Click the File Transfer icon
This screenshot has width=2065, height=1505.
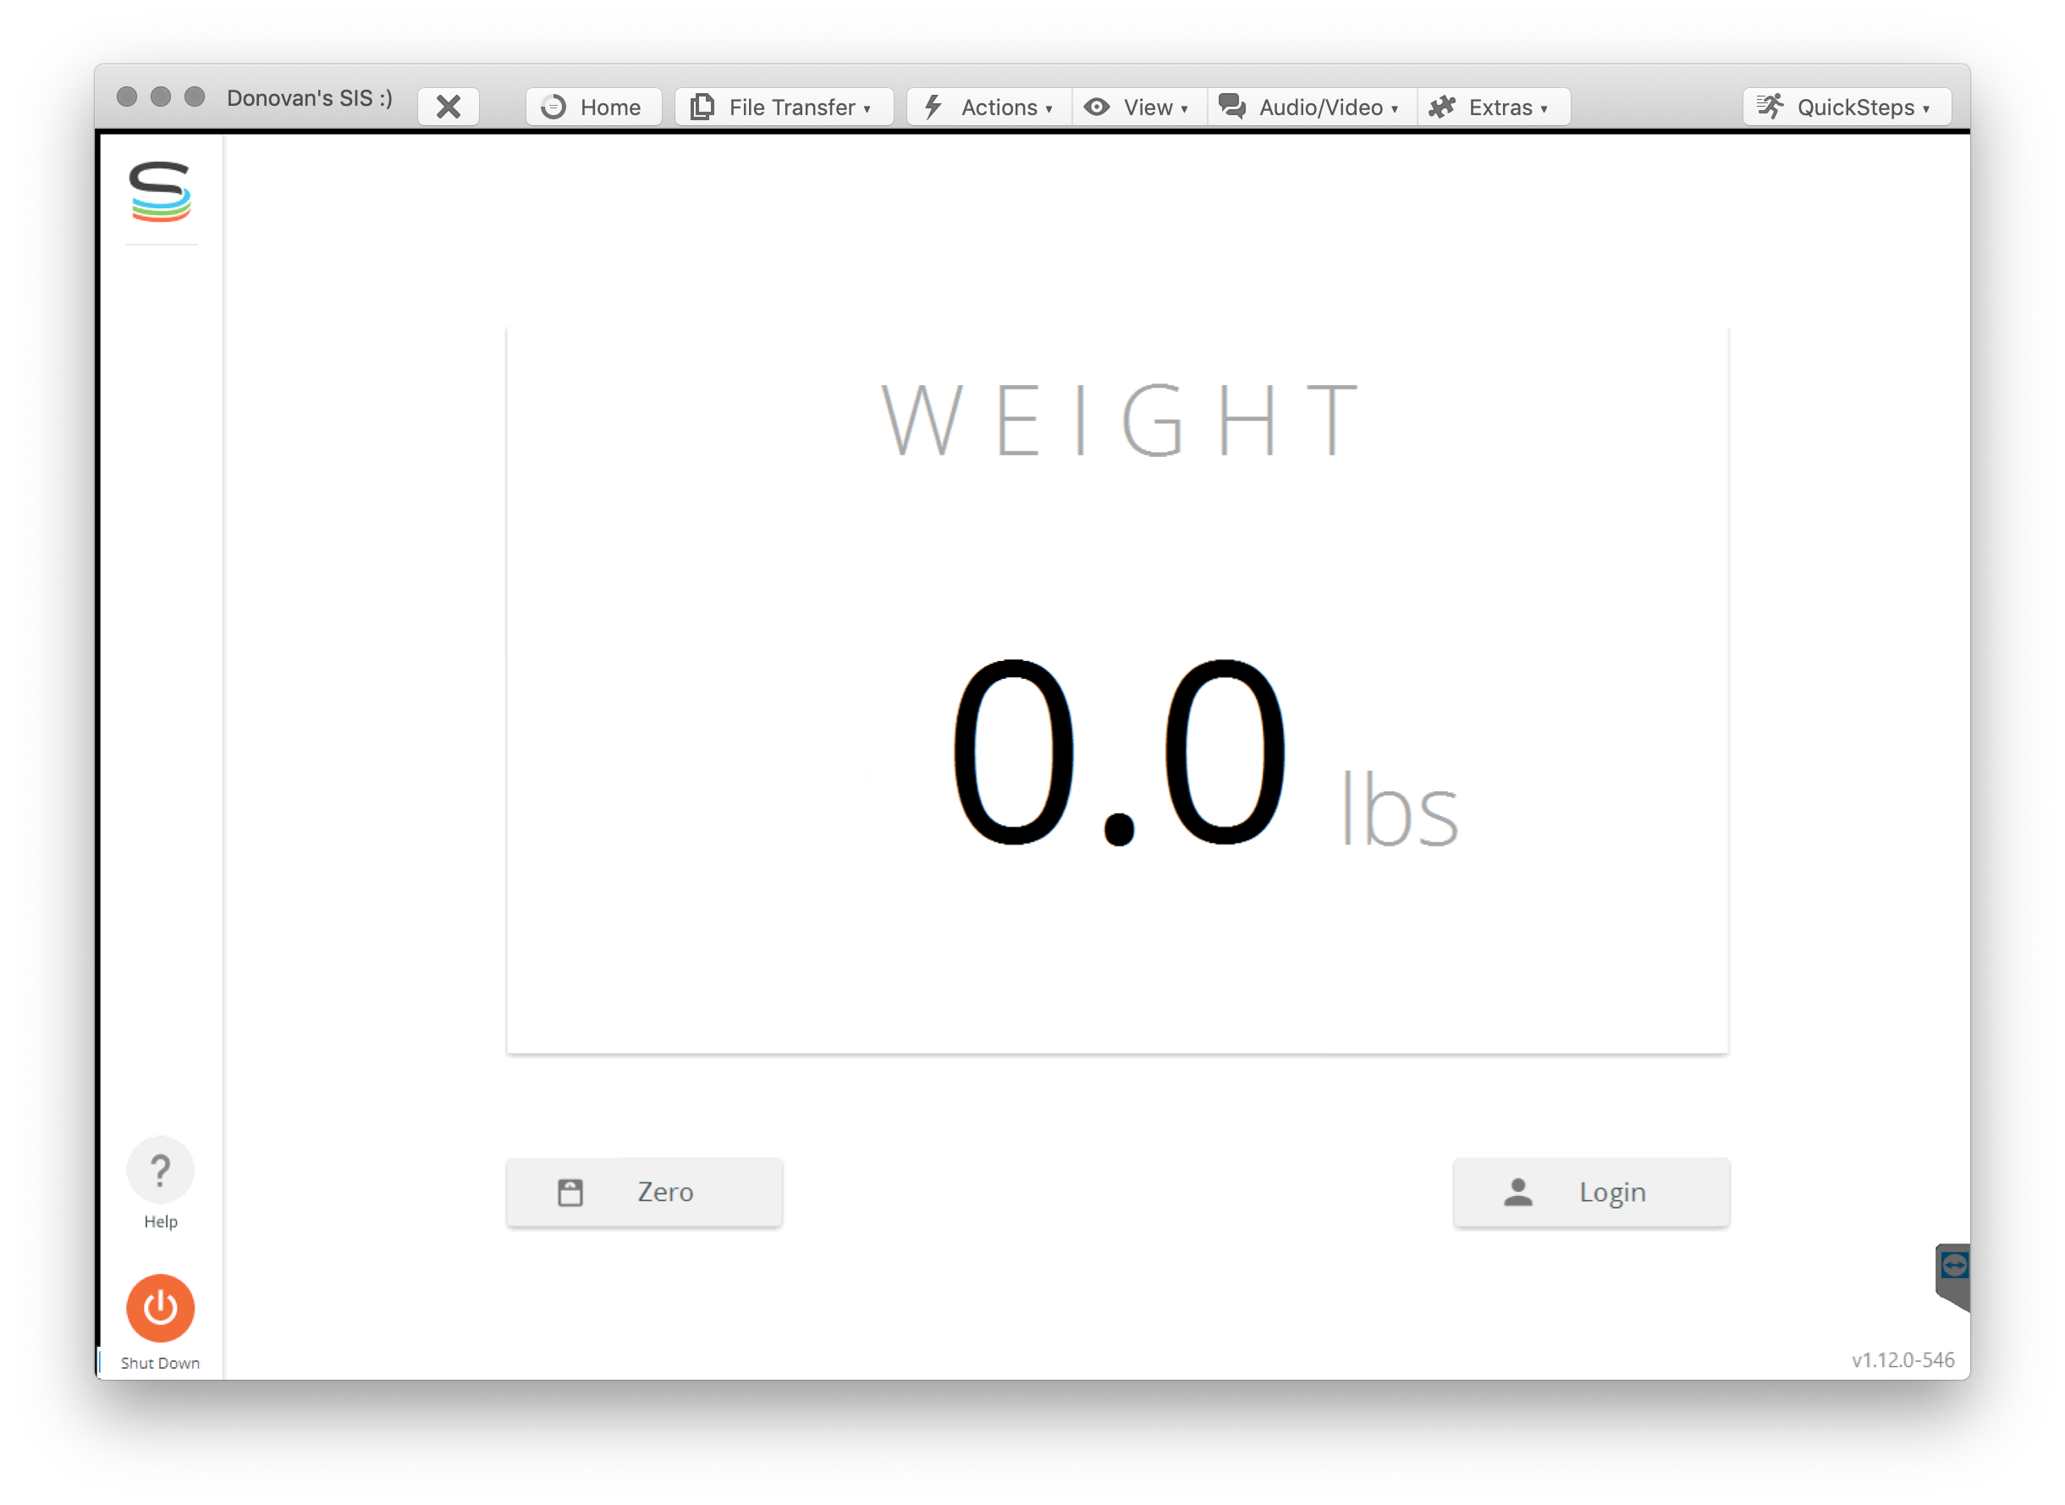tap(702, 106)
